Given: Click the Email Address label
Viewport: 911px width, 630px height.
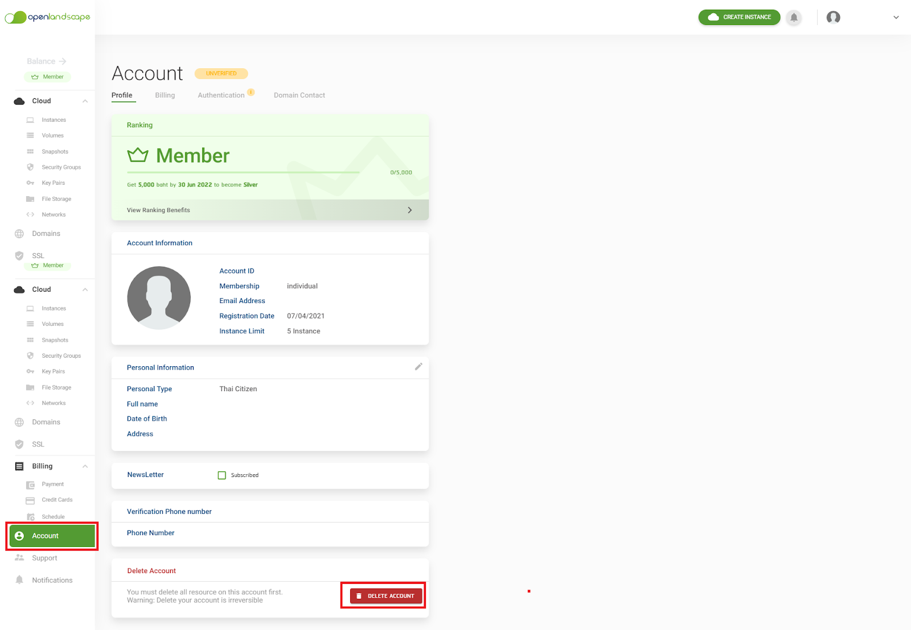Looking at the screenshot, I should (242, 301).
